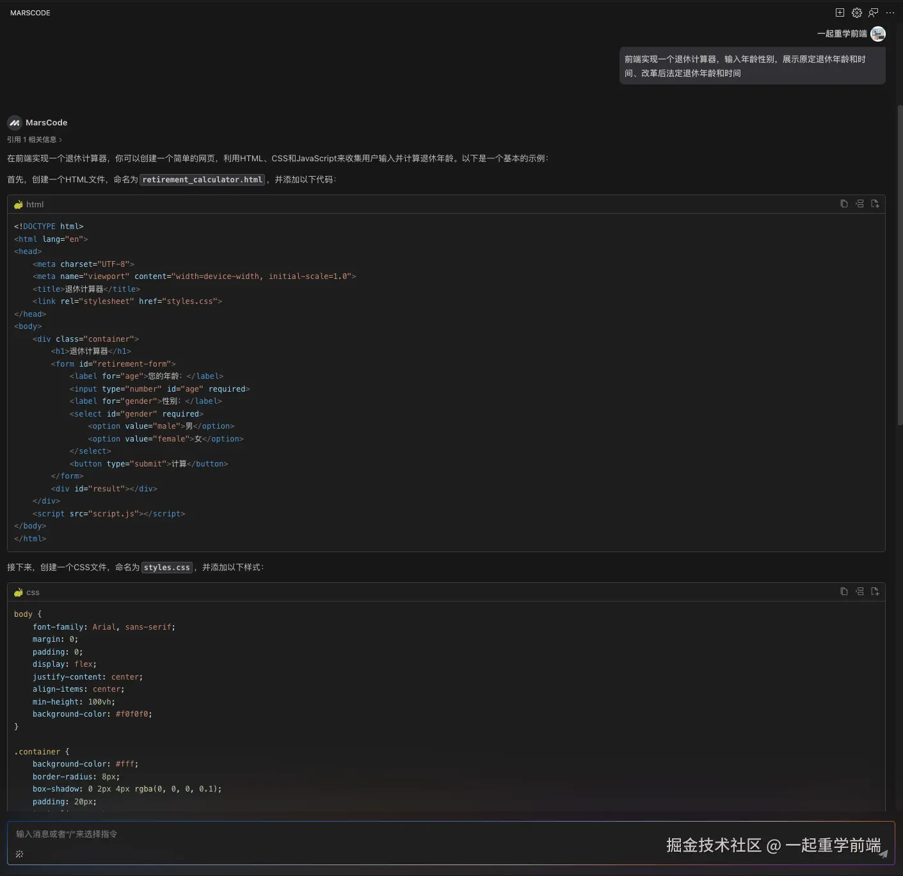Copy the html code block
The image size is (903, 876).
click(844, 204)
